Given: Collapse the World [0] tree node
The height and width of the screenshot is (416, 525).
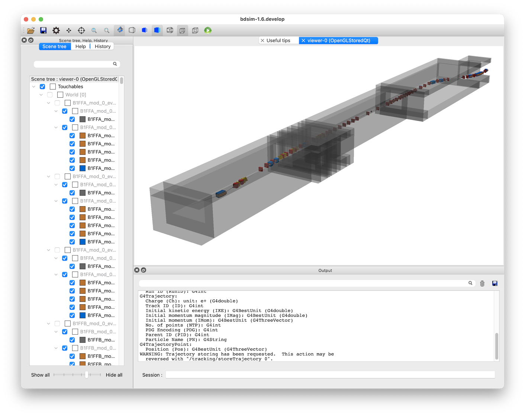Looking at the screenshot, I should point(41,95).
